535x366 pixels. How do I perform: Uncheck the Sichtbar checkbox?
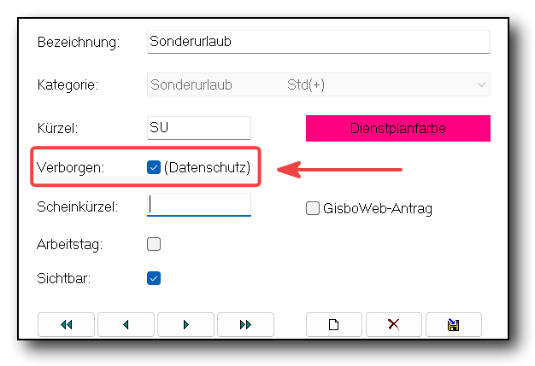(154, 278)
